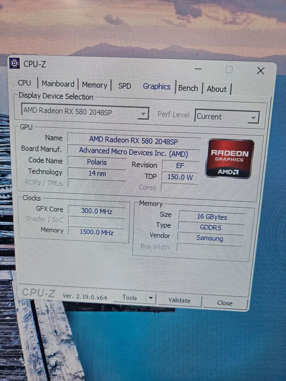This screenshot has width=286, height=381.
Task: Click the Code Name Polaris field
Action: pos(97,162)
